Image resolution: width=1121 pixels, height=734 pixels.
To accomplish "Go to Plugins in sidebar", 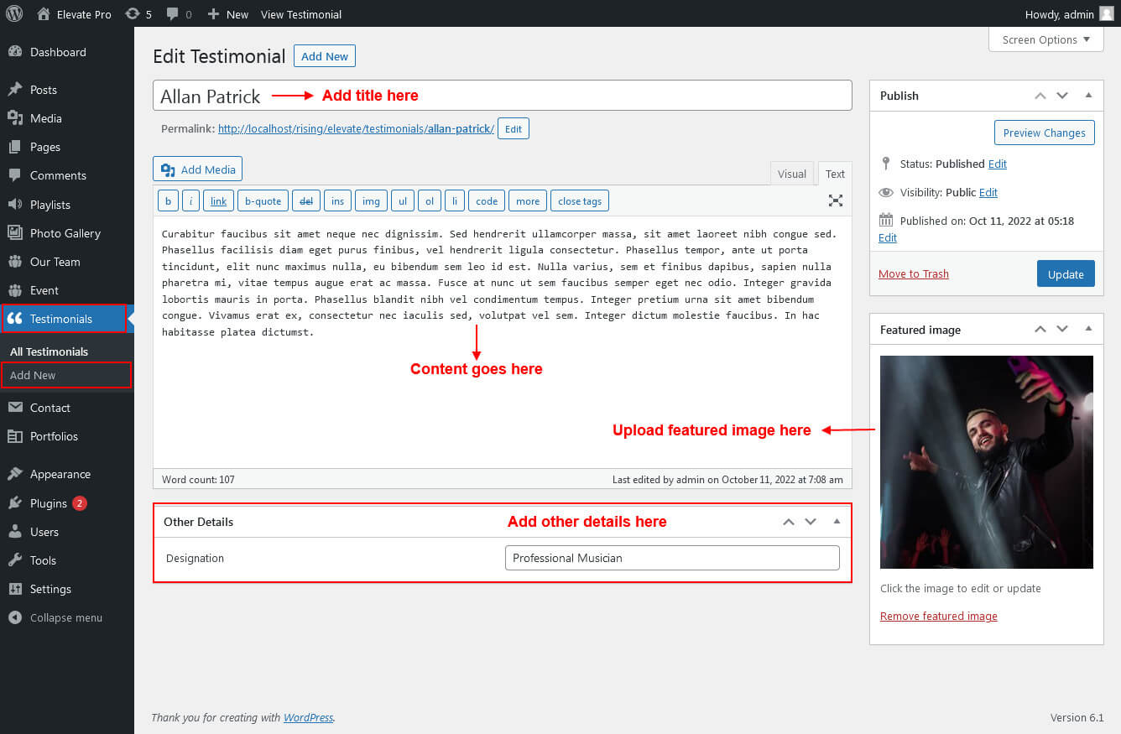I will point(48,503).
